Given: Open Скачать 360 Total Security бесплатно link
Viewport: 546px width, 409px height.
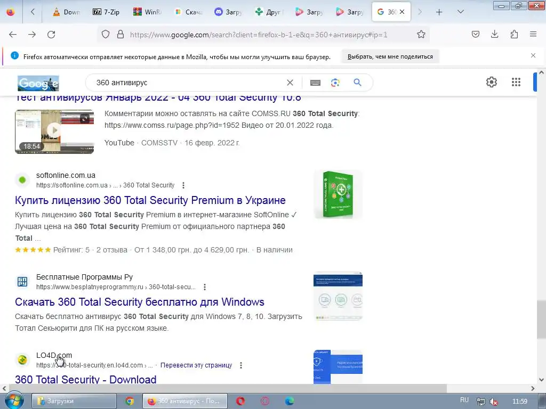Looking at the screenshot, I should [140, 302].
